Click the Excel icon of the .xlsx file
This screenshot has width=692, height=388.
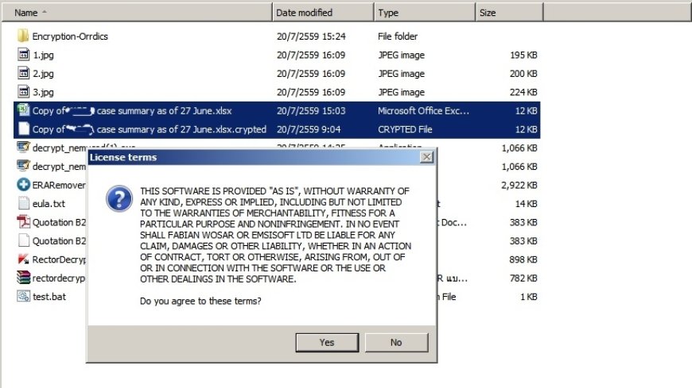(23, 110)
